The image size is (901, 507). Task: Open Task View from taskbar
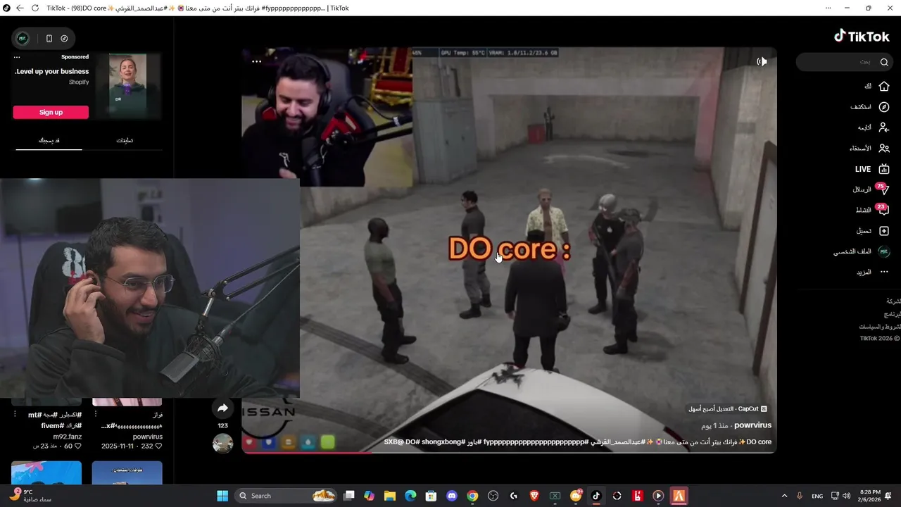pyautogui.click(x=348, y=496)
